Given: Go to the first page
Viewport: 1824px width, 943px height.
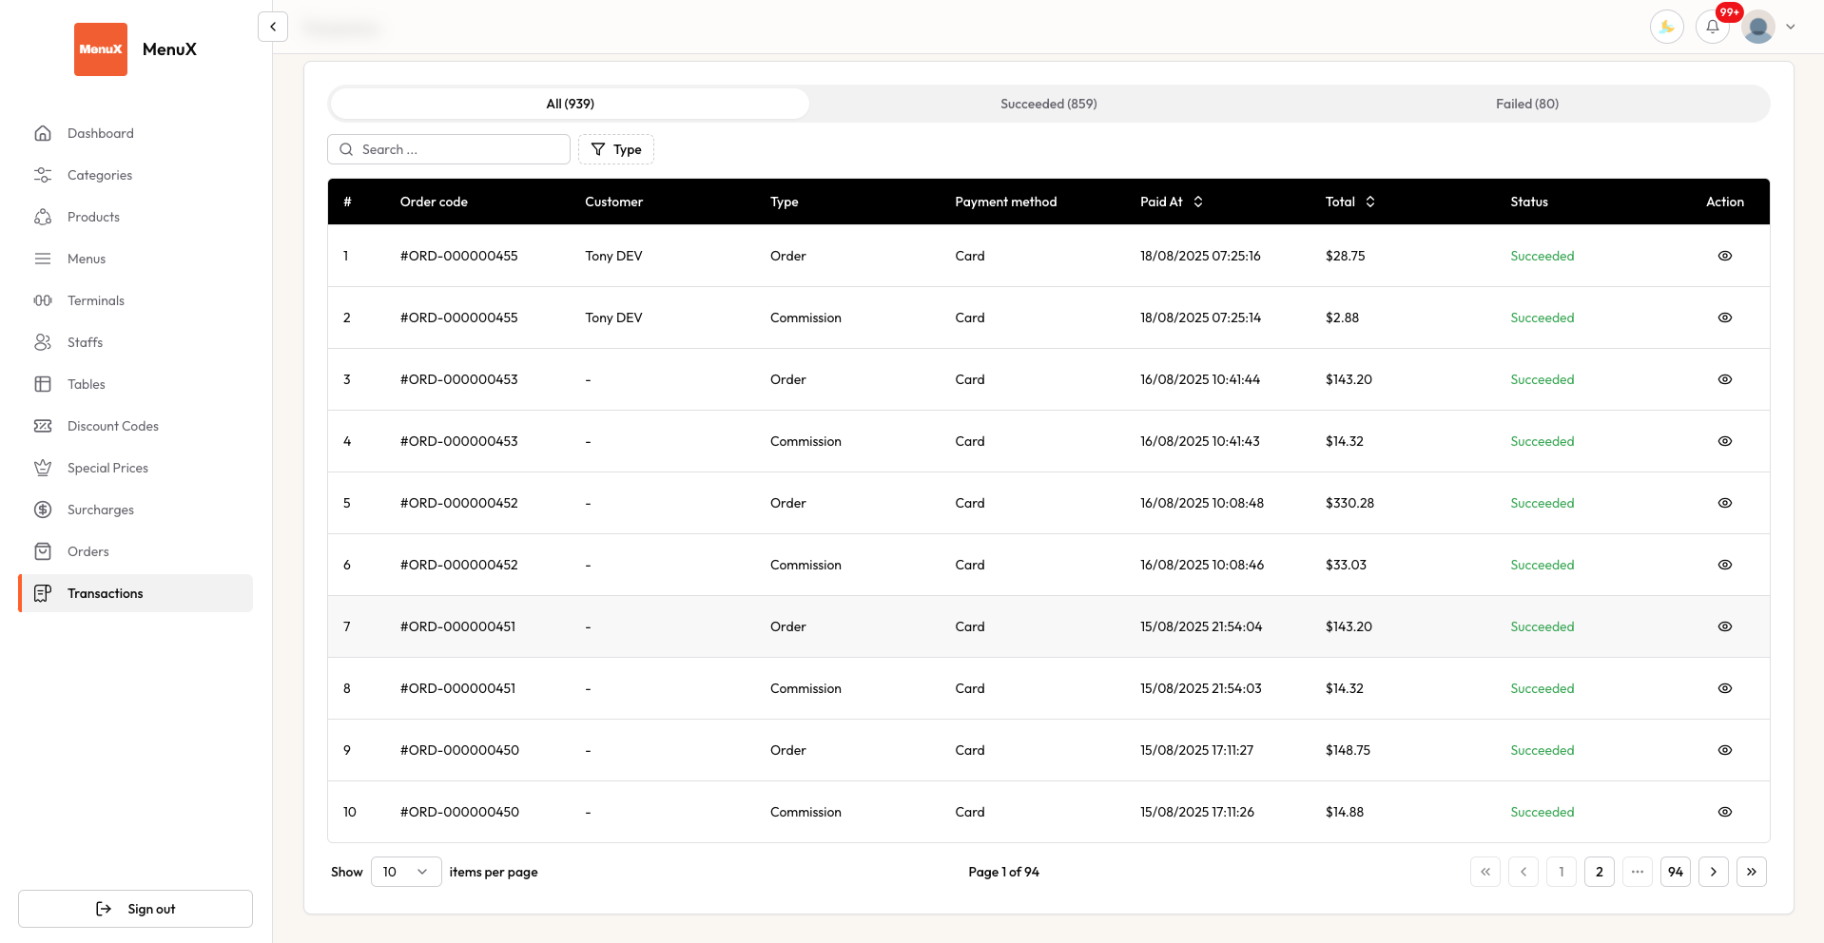Looking at the screenshot, I should 1484,872.
